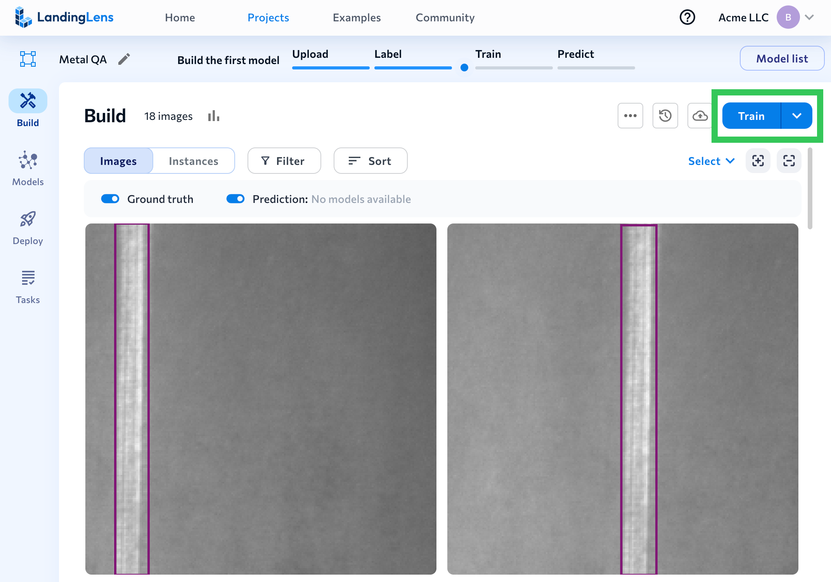Viewport: 831px width, 582px height.
Task: Click the history clock icon
Action: click(x=665, y=116)
